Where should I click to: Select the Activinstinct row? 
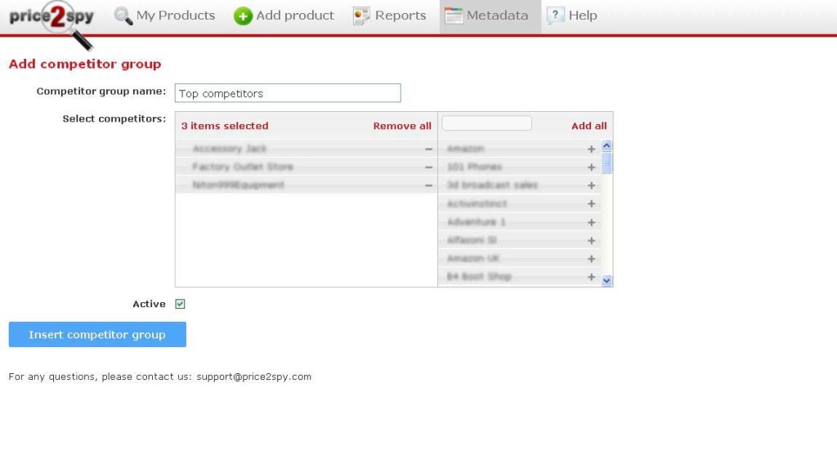point(519,203)
